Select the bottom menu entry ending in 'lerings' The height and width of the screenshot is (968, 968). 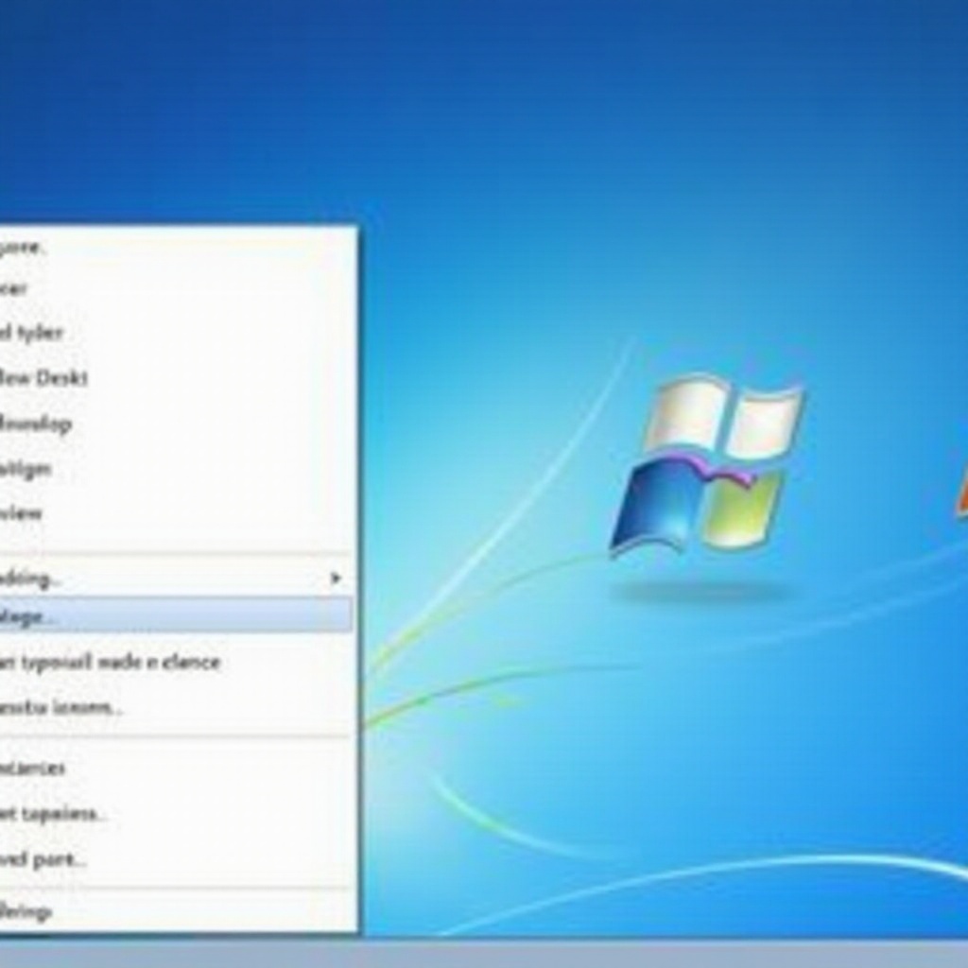(176, 911)
